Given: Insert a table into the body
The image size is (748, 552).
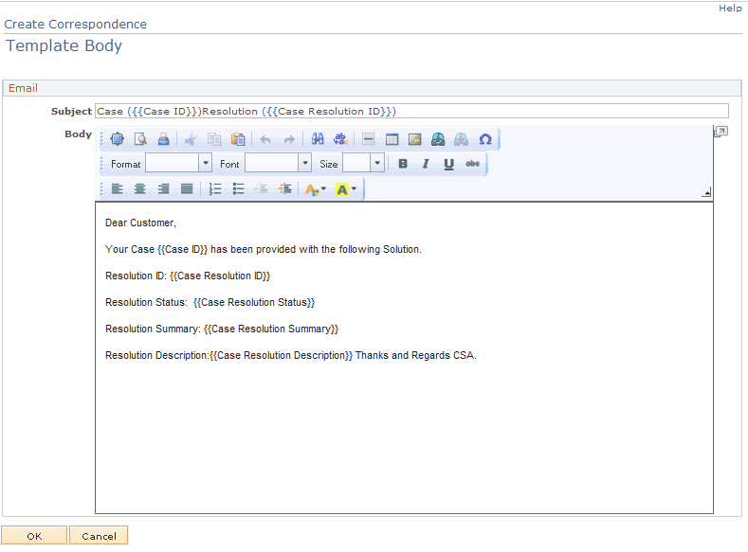Looking at the screenshot, I should [392, 139].
